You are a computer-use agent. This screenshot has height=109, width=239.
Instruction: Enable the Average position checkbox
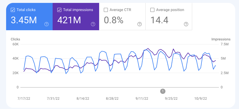point(152,10)
